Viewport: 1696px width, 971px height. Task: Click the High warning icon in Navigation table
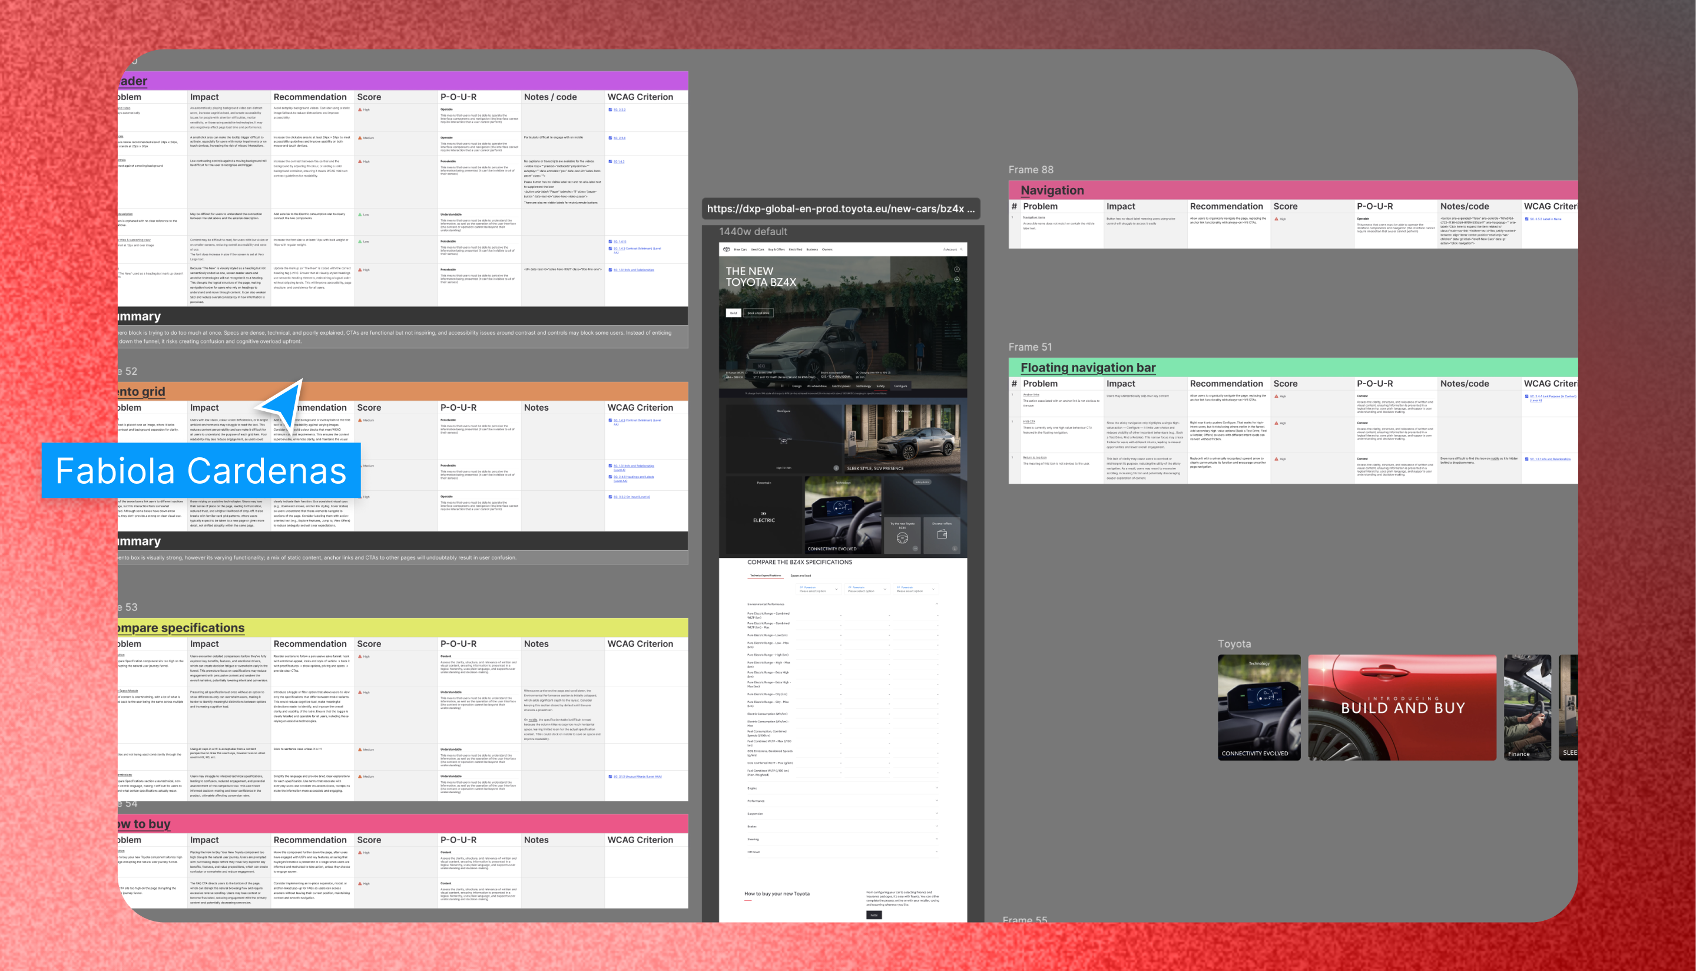pyautogui.click(x=1276, y=219)
